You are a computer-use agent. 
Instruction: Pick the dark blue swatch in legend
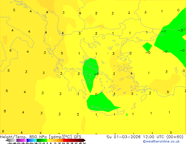[x=28, y=140]
